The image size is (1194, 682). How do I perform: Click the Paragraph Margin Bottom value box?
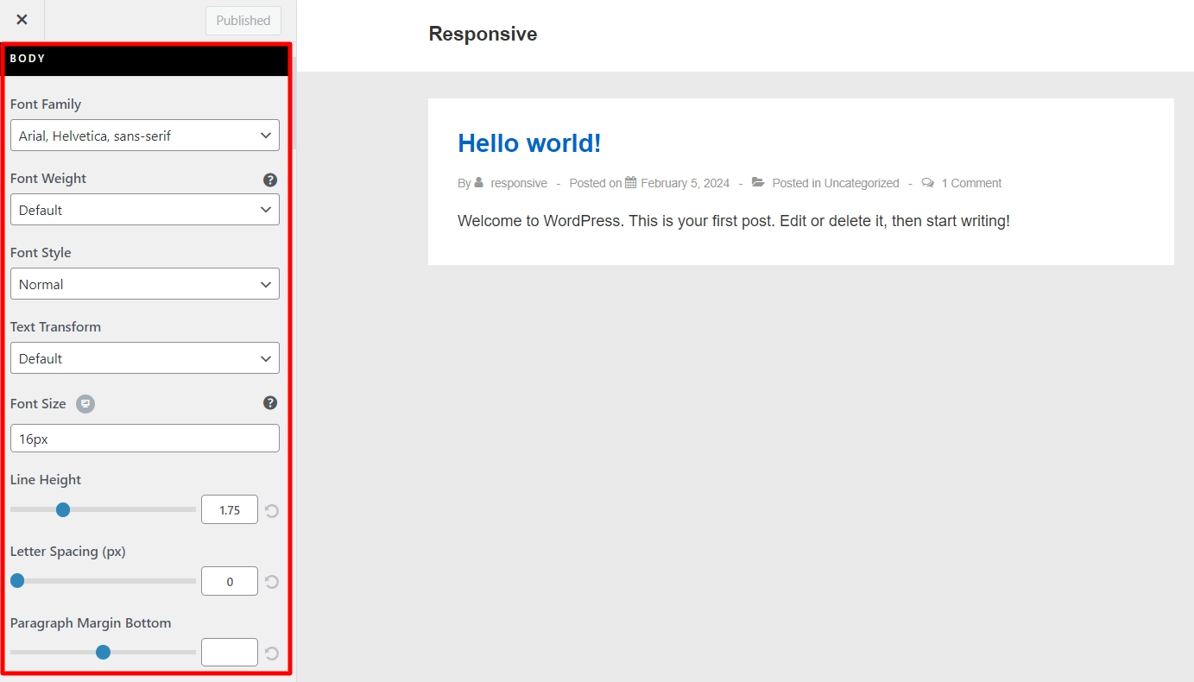click(230, 653)
